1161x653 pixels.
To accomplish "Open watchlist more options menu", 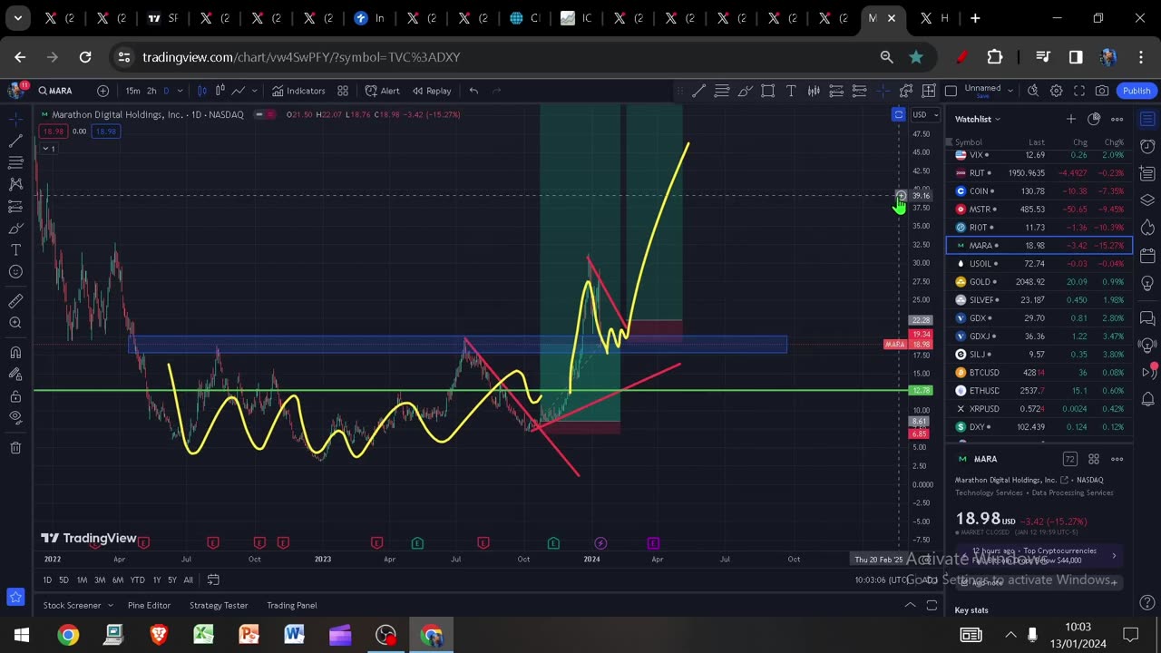I will click(1117, 119).
